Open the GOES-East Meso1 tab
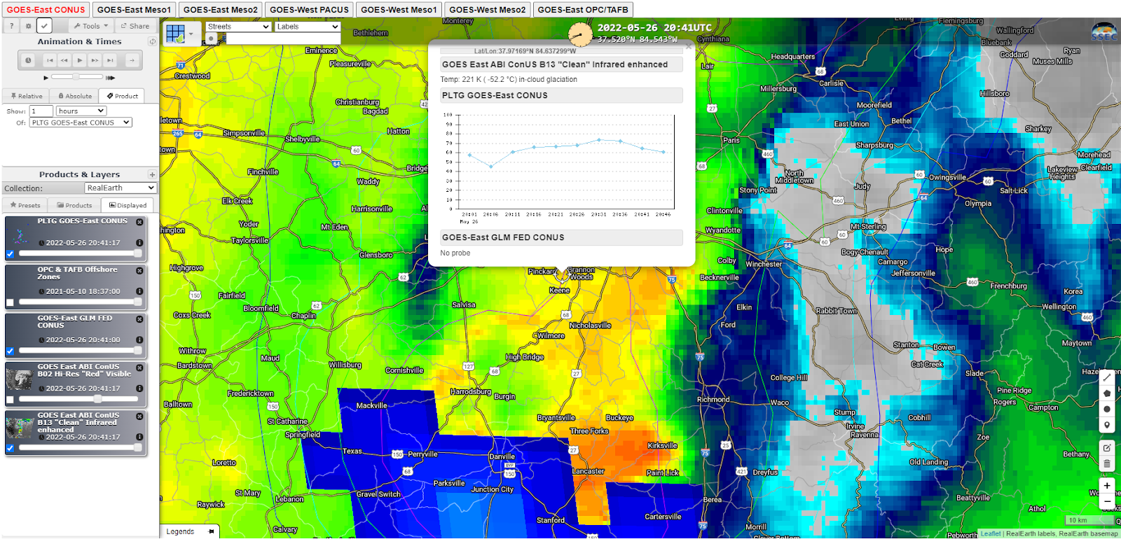 click(134, 10)
